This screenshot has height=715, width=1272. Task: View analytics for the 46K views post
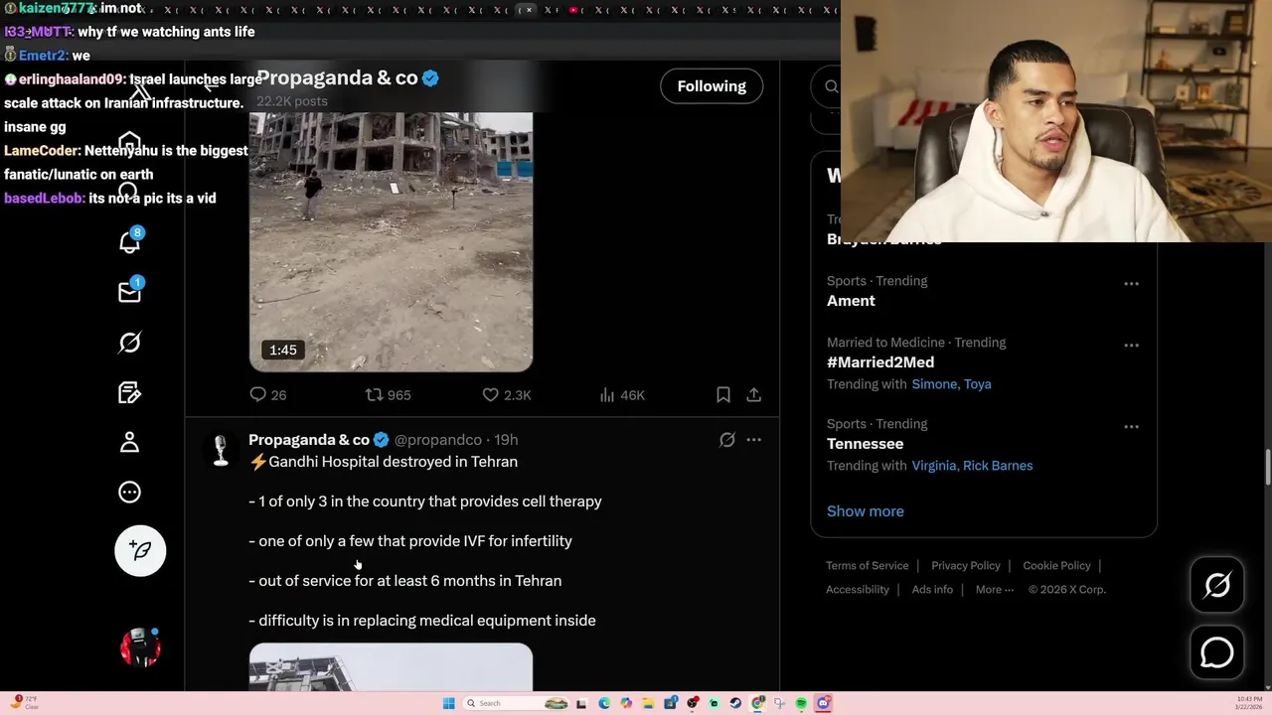pyautogui.click(x=622, y=394)
